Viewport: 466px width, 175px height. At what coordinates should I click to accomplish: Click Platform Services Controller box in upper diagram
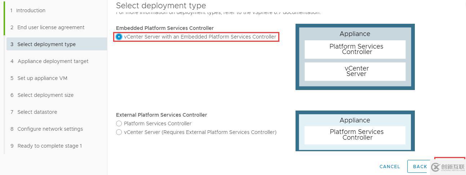pos(355,49)
